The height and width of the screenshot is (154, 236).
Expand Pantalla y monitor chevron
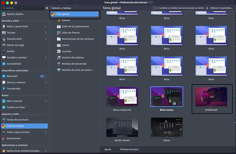(46, 57)
